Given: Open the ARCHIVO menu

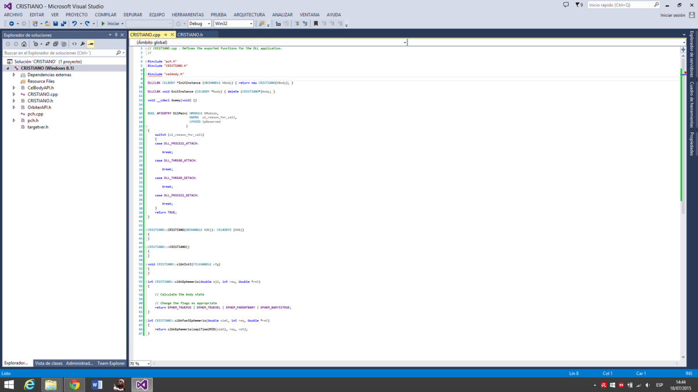Looking at the screenshot, I should 13,15.
